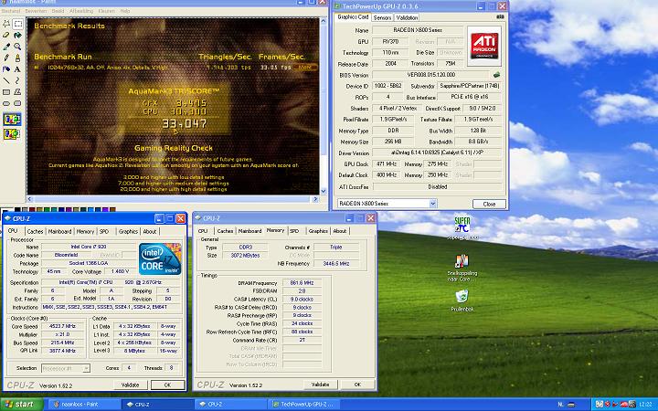
Task: Select the Free-Form Select tool in Paint
Action: (6, 24)
